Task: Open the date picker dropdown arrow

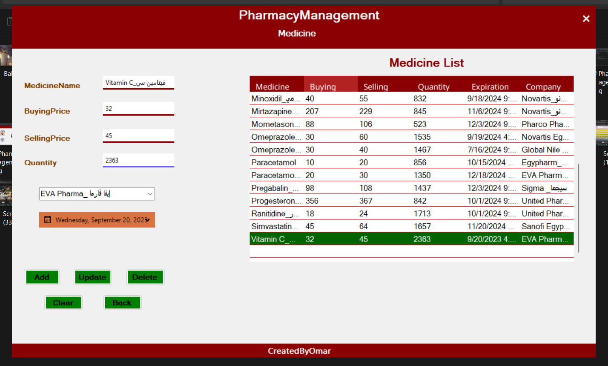Action: click(x=147, y=220)
